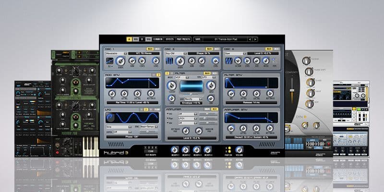
Task: Select LFO 3 button
Action: tap(150, 109)
